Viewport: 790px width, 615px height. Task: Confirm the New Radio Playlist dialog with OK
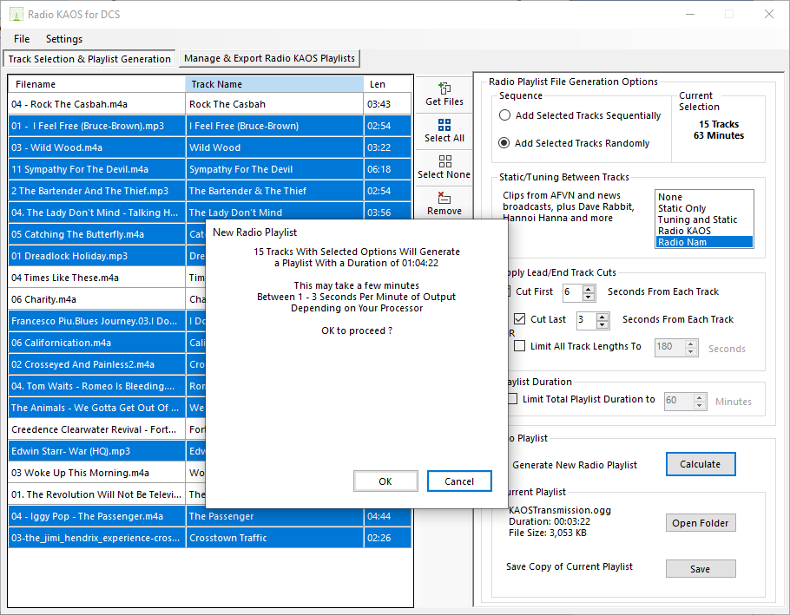coord(385,481)
